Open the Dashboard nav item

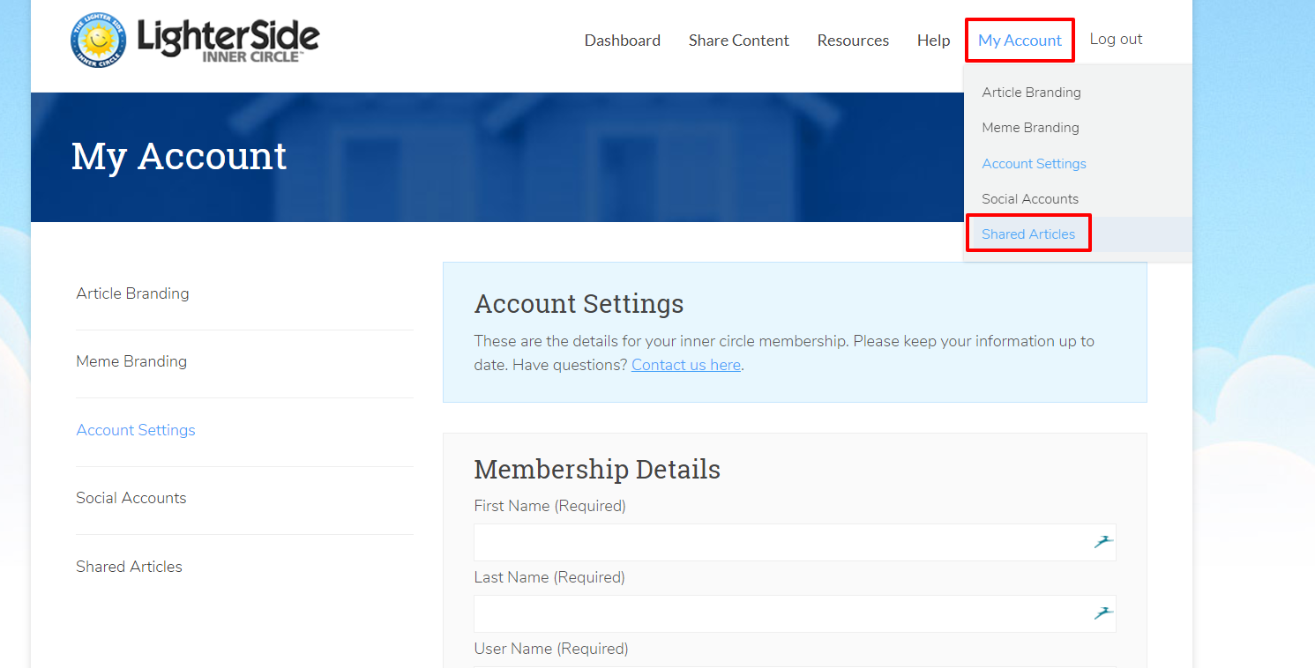[623, 41]
